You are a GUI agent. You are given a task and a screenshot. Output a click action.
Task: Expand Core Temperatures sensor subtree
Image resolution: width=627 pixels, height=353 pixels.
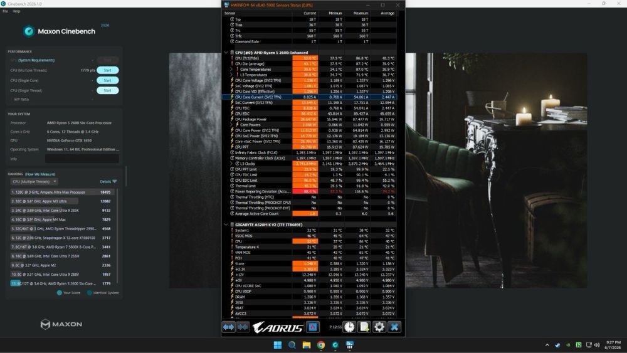point(231,69)
